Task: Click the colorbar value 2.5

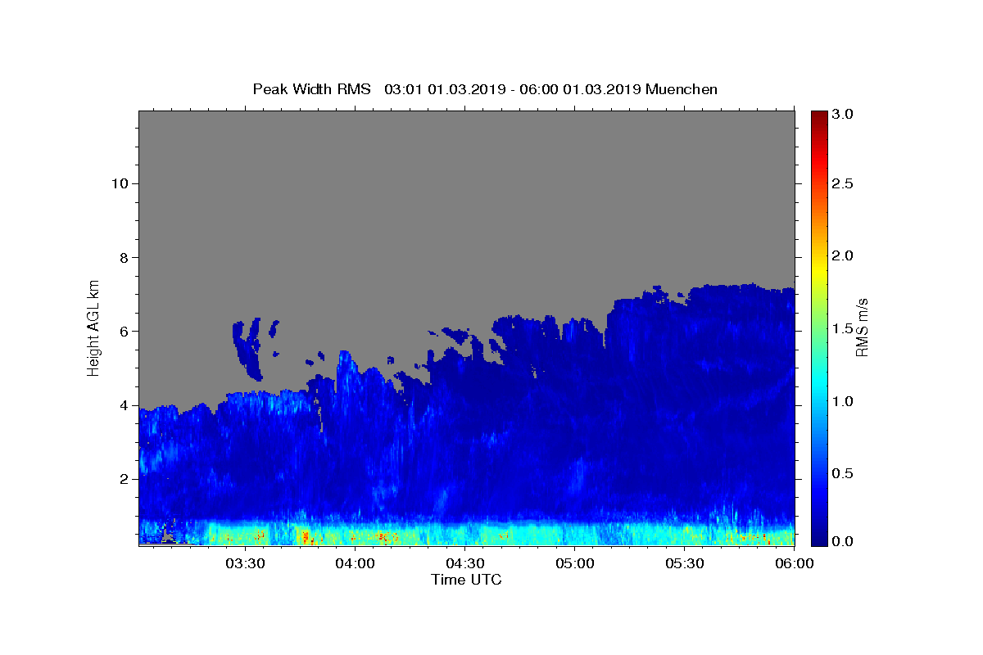Action: tap(843, 183)
